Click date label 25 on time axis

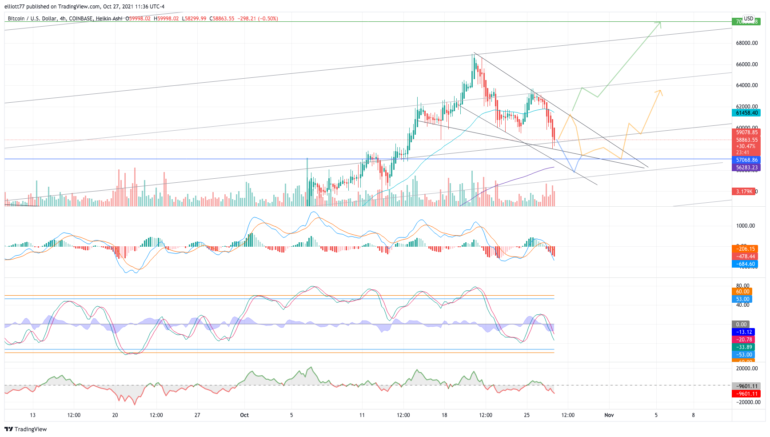click(527, 415)
